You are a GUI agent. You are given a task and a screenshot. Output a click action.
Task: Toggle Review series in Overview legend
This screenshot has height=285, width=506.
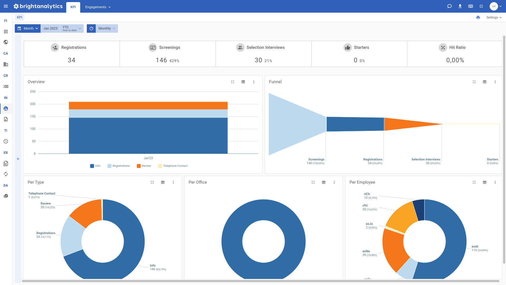tap(144, 166)
